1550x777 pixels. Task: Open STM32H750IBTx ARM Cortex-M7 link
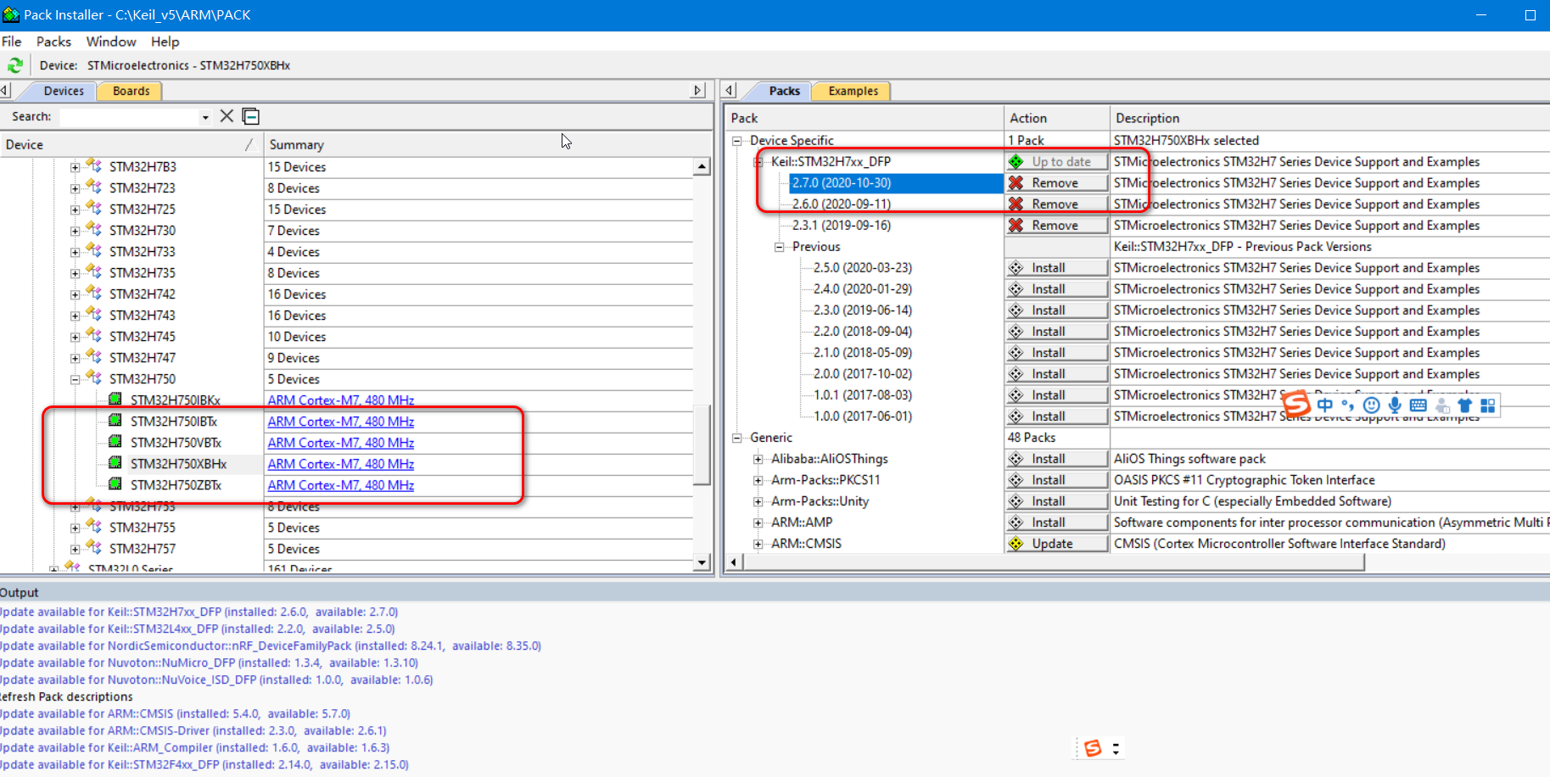341,422
